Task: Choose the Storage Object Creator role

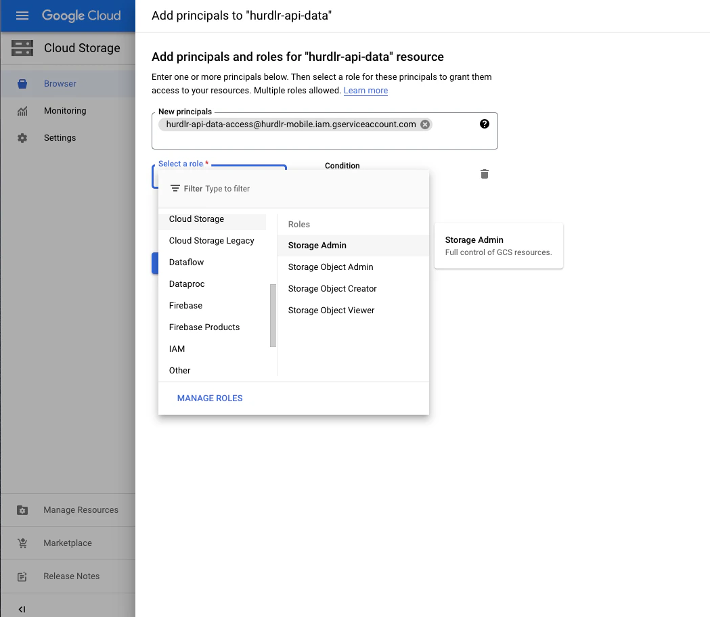Action: 353,289
